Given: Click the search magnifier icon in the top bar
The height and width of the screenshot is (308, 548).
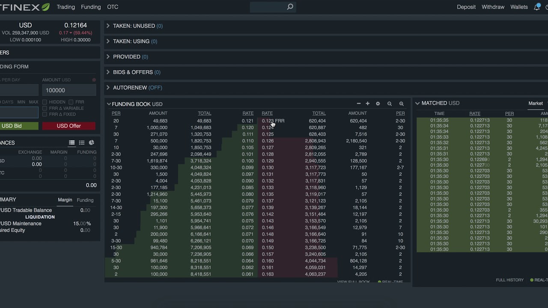Looking at the screenshot, I should point(290,7).
